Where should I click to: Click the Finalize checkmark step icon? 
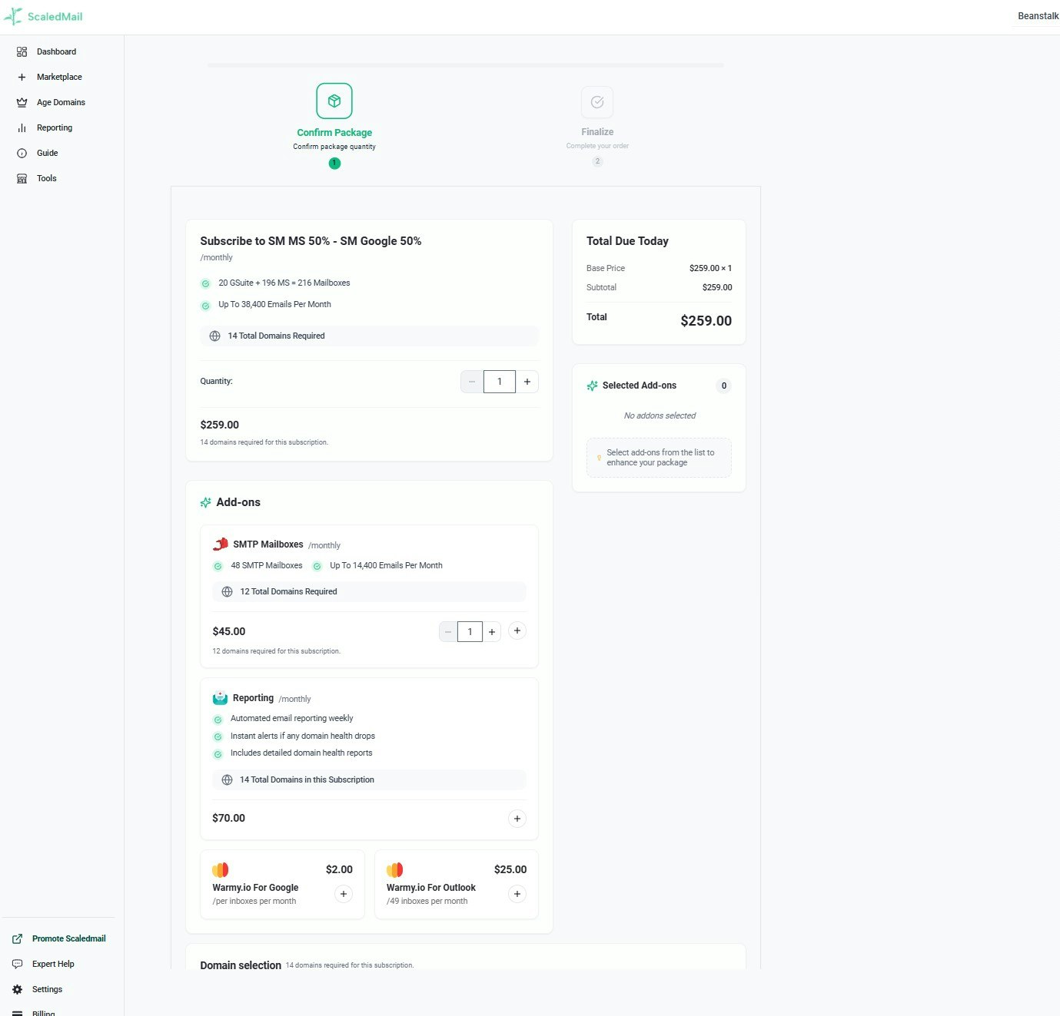(597, 102)
